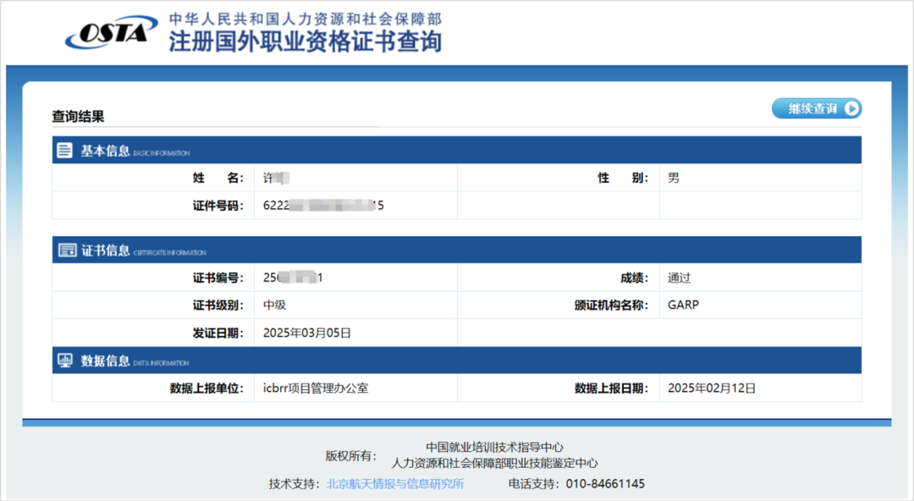Click the result value 通过

click(x=679, y=278)
